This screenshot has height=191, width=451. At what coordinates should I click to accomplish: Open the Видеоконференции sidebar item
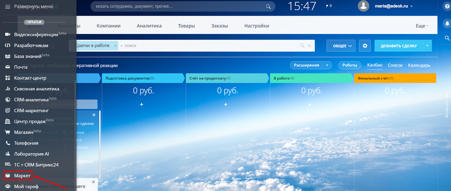(x=36, y=34)
